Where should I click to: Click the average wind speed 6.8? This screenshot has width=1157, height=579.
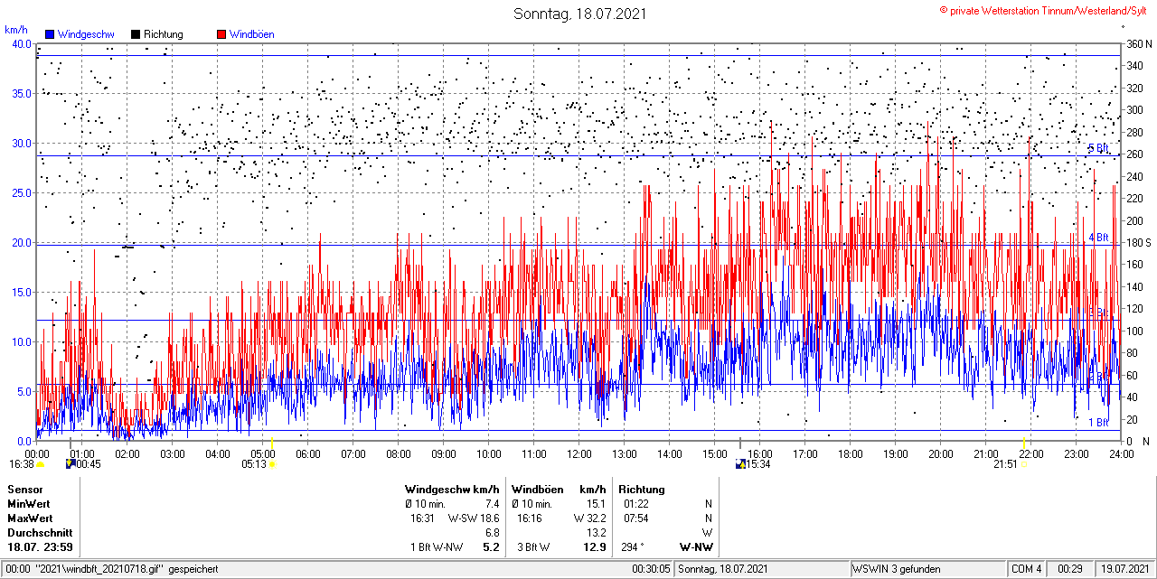[x=493, y=533]
